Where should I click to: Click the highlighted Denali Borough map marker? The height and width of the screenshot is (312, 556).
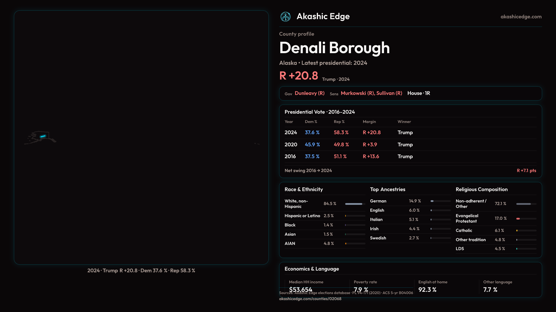(43, 136)
